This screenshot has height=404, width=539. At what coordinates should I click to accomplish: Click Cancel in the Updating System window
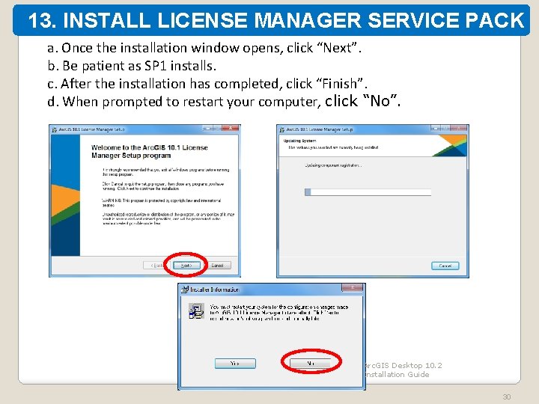pyautogui.click(x=445, y=266)
